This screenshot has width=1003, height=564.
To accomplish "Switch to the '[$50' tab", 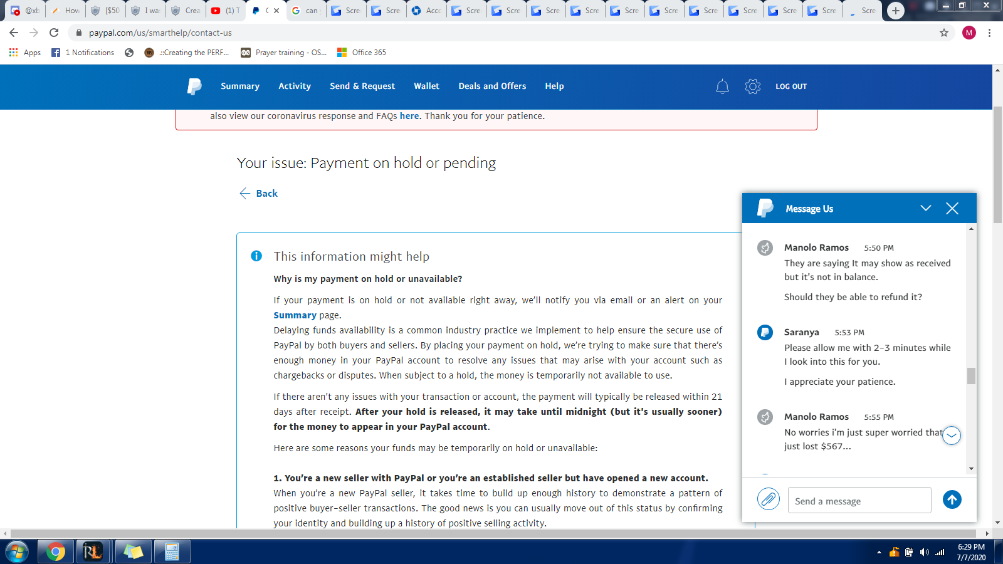I will [x=106, y=11].
